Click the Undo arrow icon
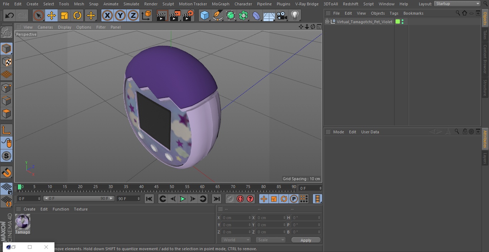This screenshot has width=489, height=252. point(10,15)
